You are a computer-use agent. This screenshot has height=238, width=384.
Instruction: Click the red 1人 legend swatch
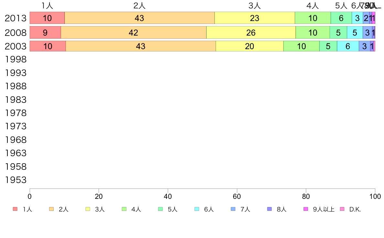tap(15, 209)
